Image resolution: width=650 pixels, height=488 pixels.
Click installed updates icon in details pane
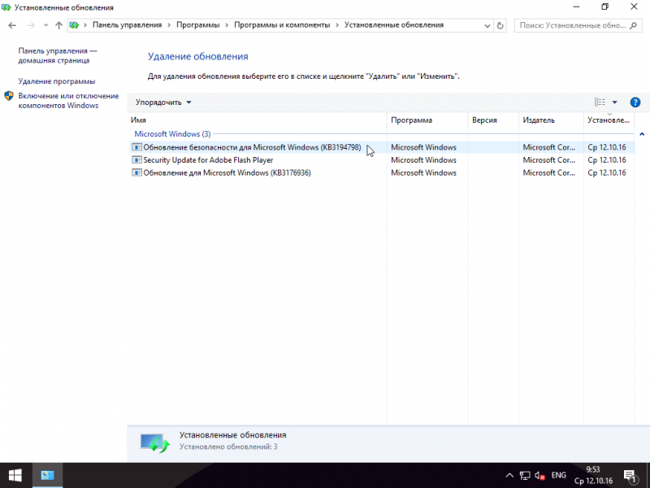tap(154, 443)
